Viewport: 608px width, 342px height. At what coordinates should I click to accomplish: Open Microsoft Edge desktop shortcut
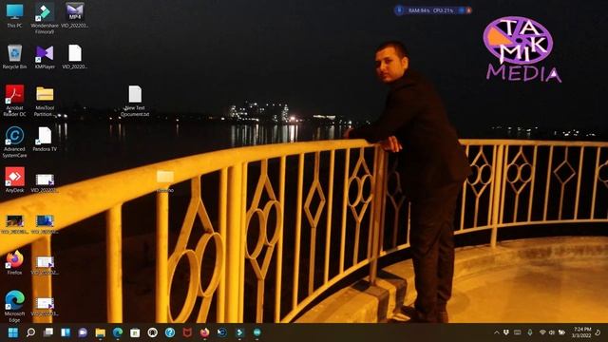pyautogui.click(x=15, y=306)
